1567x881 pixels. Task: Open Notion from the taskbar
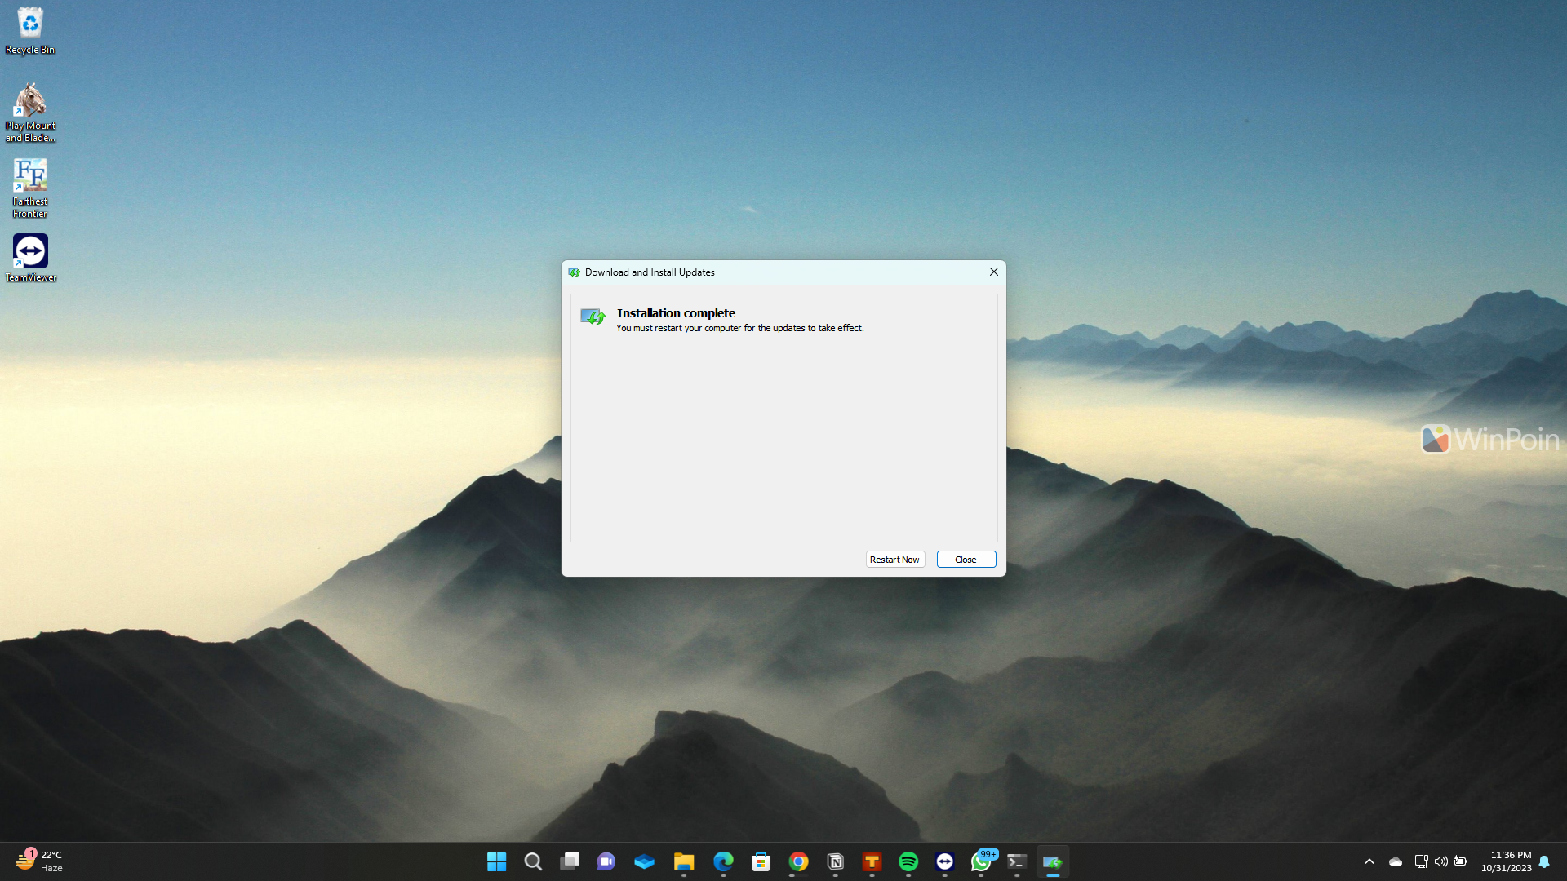point(835,861)
